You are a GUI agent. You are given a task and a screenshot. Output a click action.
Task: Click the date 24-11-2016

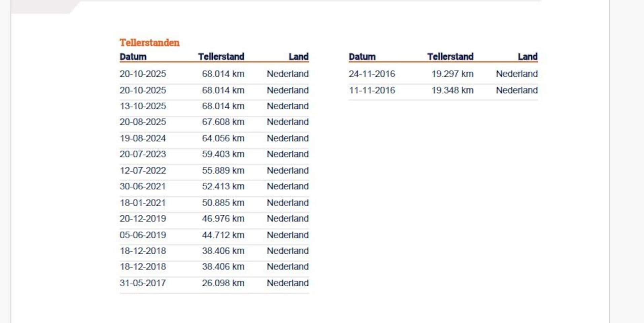pos(372,74)
